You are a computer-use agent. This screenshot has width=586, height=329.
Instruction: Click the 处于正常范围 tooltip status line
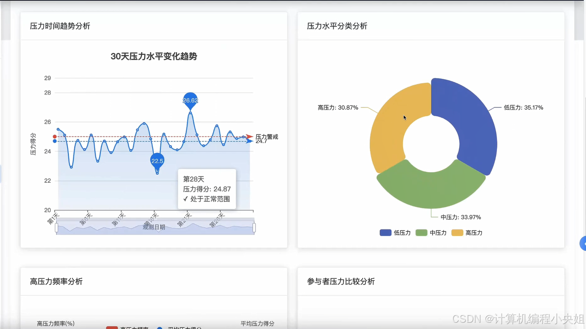tap(206, 199)
